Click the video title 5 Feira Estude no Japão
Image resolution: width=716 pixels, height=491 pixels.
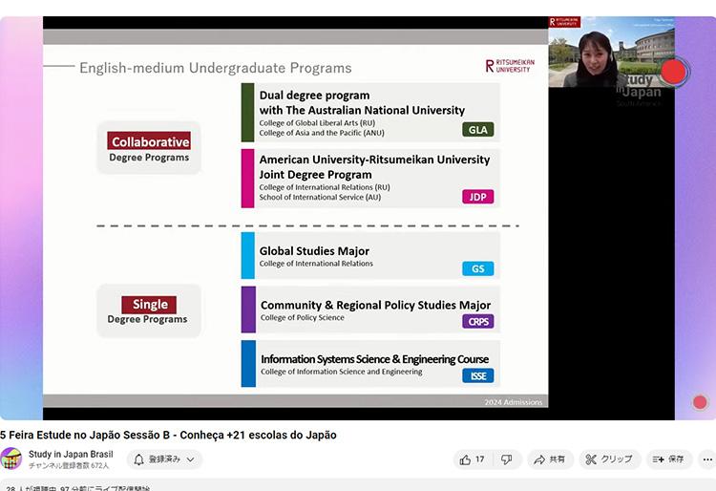168,435
